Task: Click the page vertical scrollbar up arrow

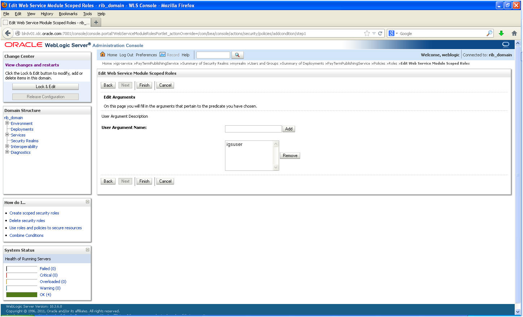Action: click(518, 43)
